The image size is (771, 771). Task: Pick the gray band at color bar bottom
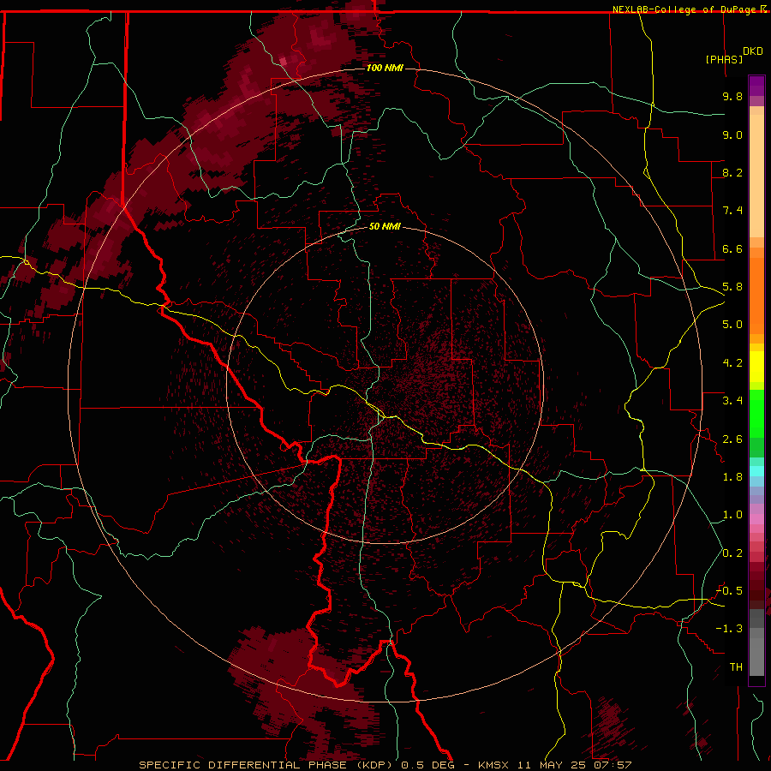(756, 656)
